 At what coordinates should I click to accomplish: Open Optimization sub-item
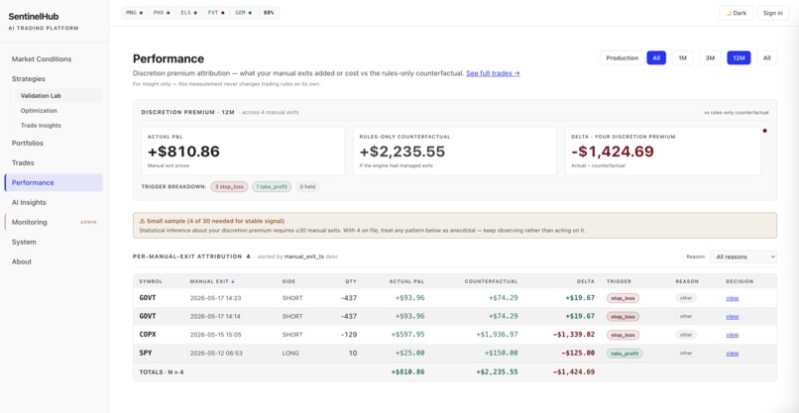tap(58, 111)
